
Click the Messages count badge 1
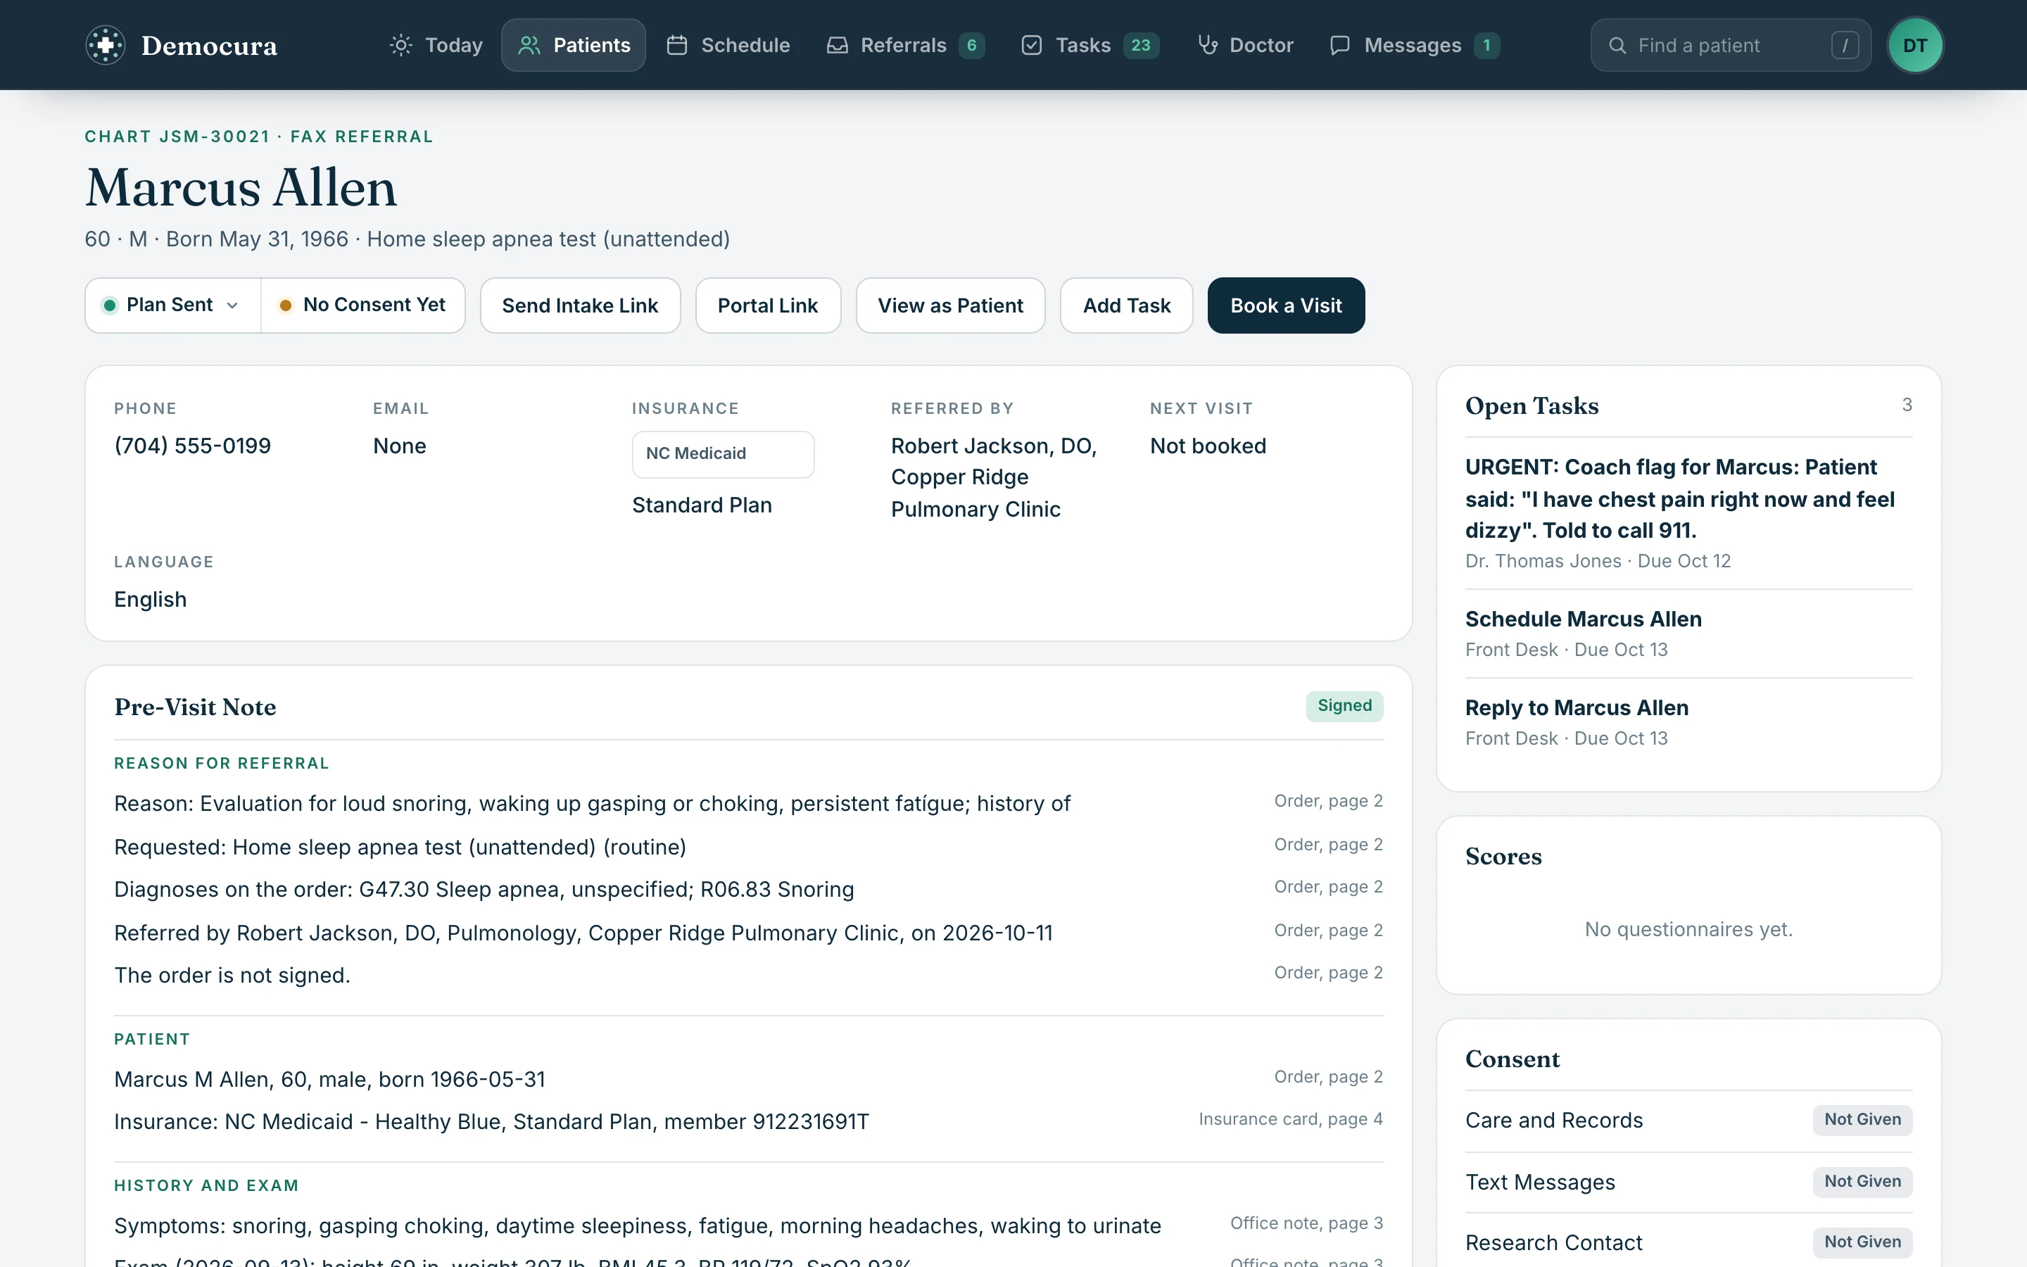(1486, 45)
